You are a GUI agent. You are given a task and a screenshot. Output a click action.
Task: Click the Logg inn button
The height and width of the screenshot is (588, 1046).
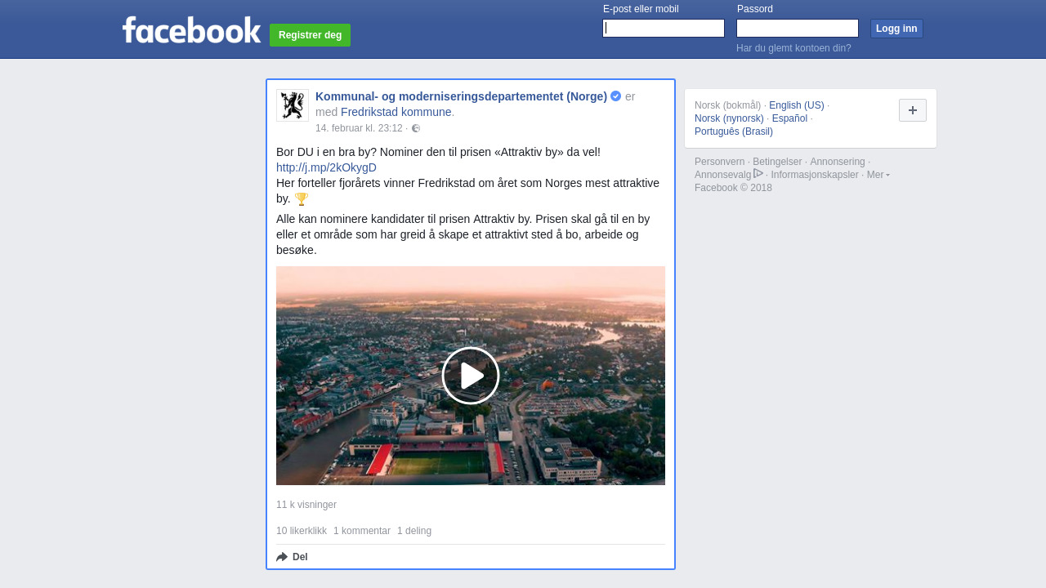pos(896,29)
